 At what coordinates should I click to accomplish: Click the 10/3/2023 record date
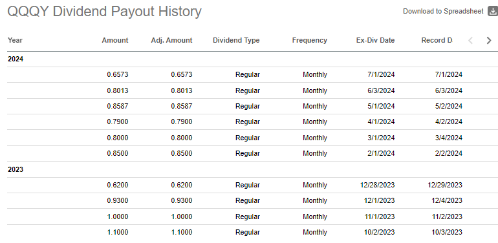[x=447, y=232]
